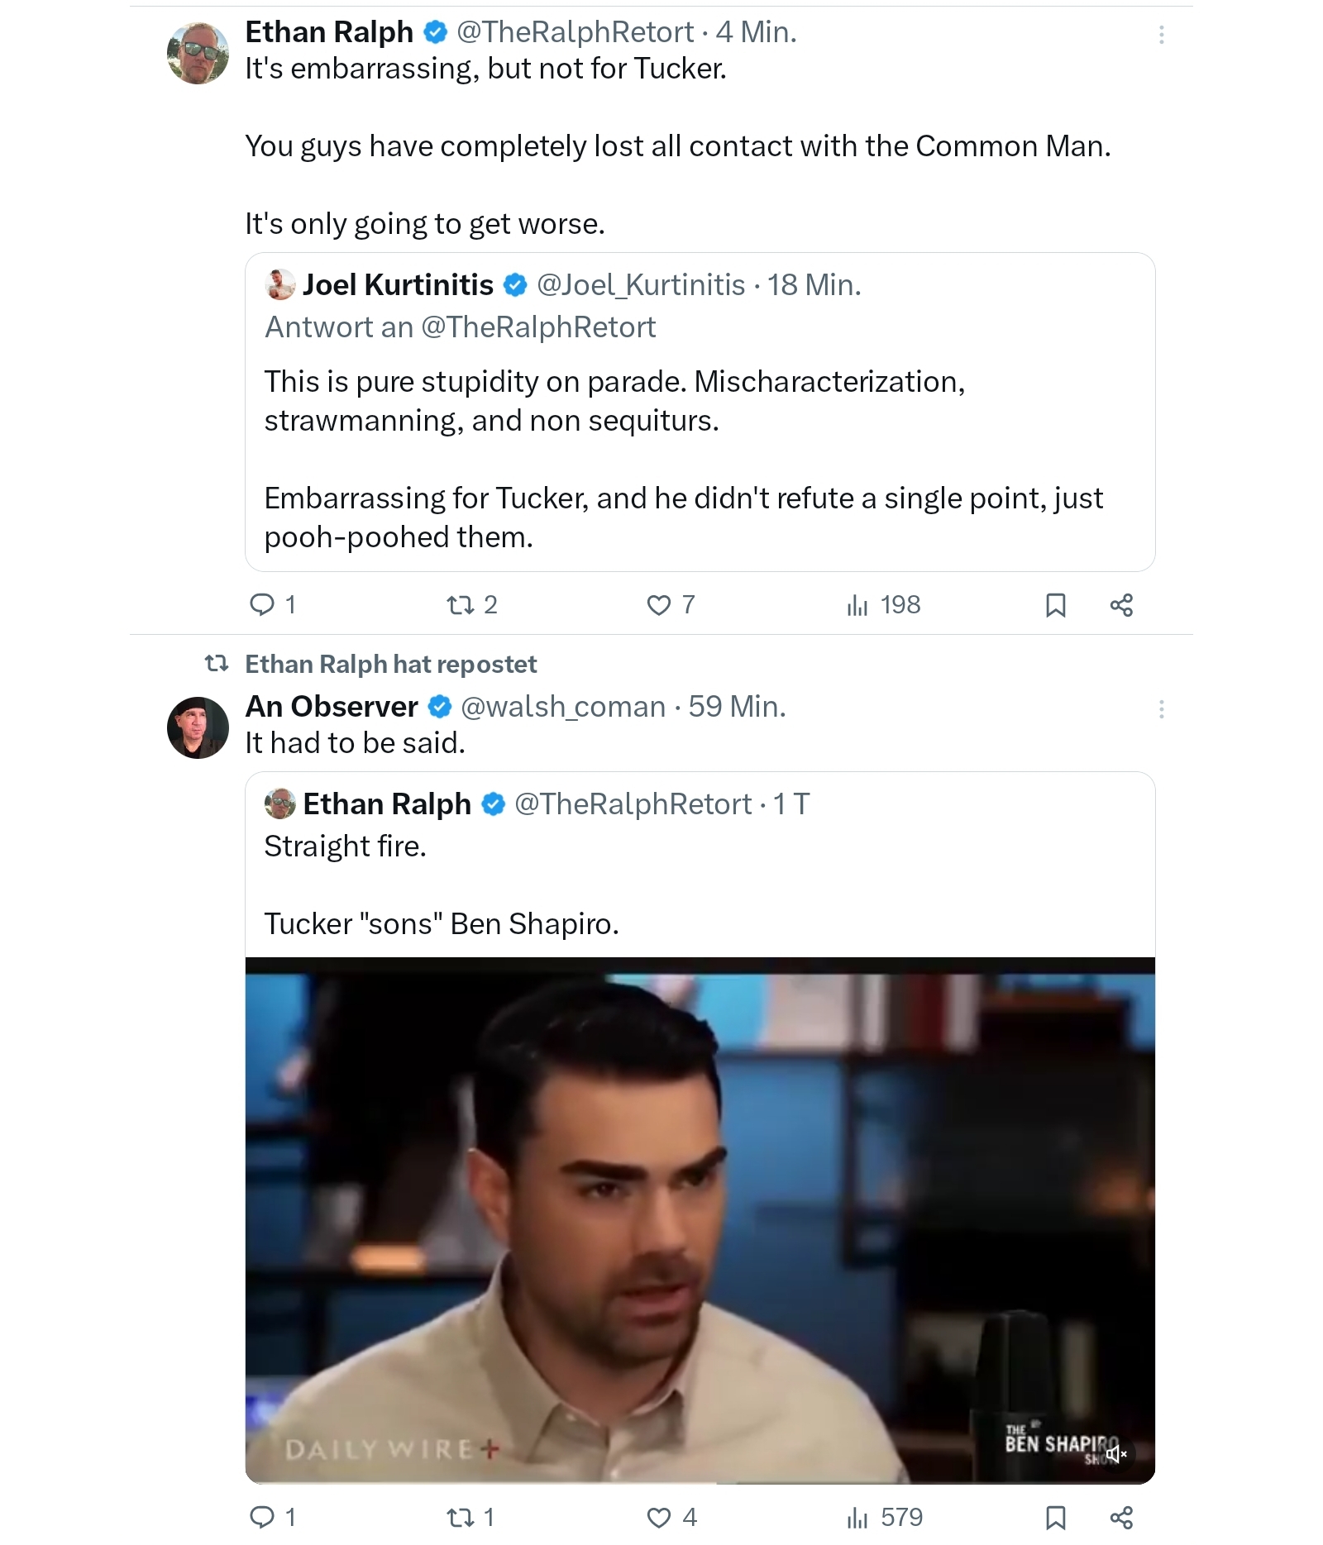1323x1545 pixels.
Task: Like the top tweet with 7 likes
Action: [x=659, y=605]
